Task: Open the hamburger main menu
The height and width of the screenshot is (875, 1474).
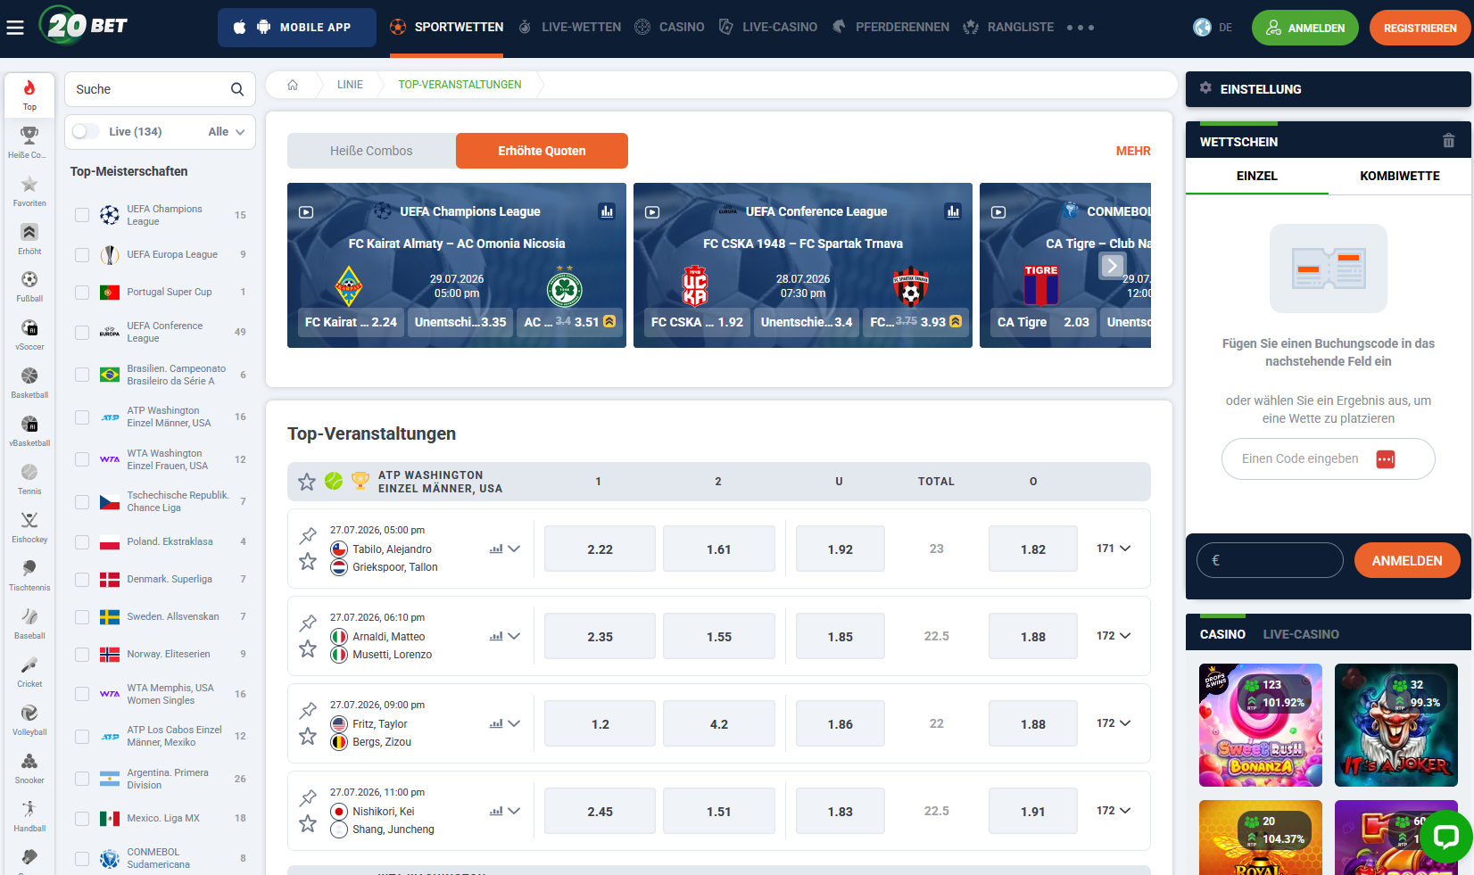Action: click(15, 28)
